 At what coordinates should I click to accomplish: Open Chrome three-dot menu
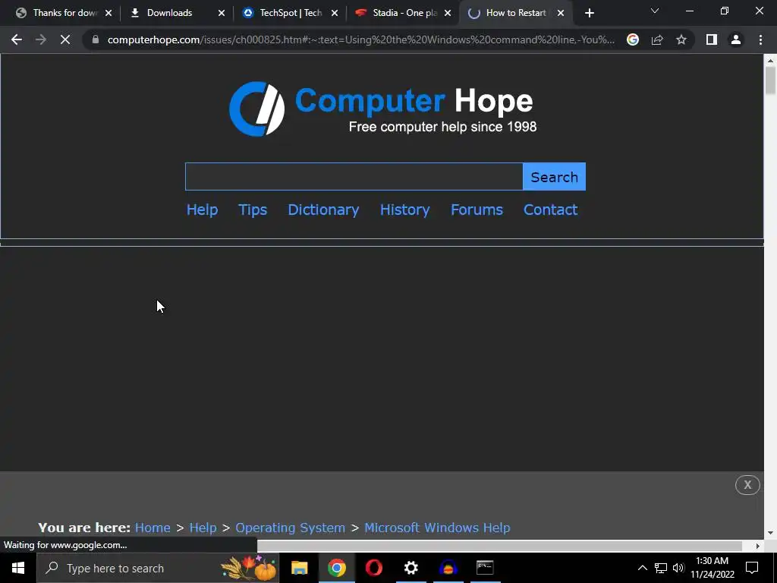point(760,39)
